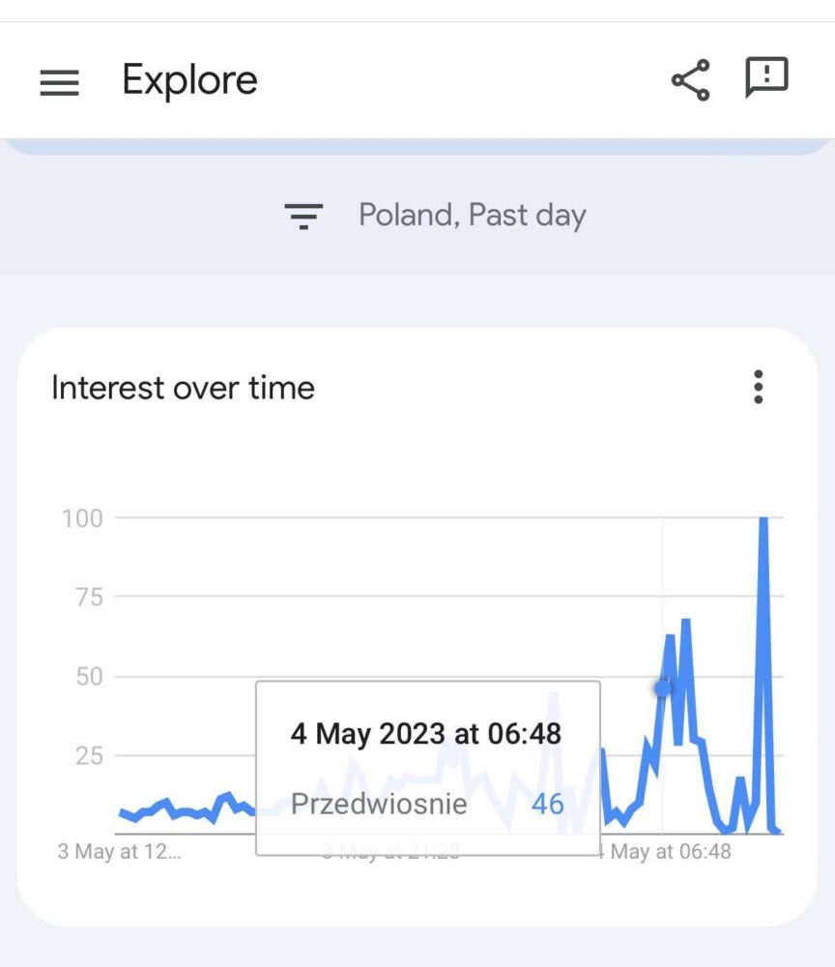Click the value 46 in tooltip
The height and width of the screenshot is (967, 835).
point(547,805)
